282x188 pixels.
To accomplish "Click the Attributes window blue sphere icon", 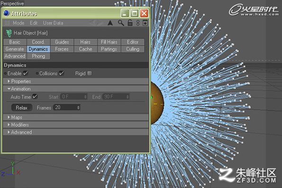I will (x=7, y=13).
